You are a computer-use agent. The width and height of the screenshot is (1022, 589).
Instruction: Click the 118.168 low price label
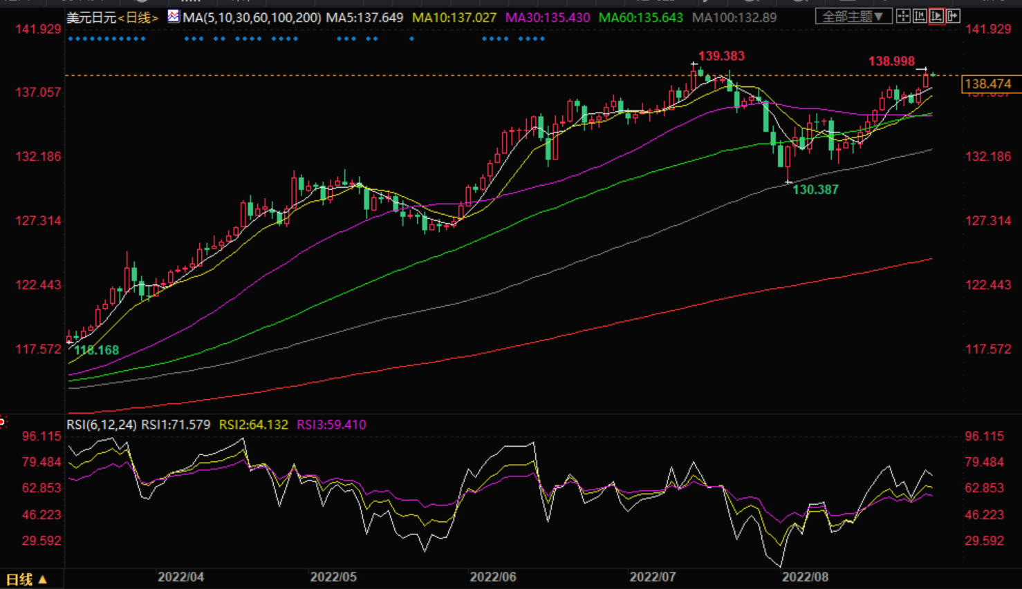[96, 350]
